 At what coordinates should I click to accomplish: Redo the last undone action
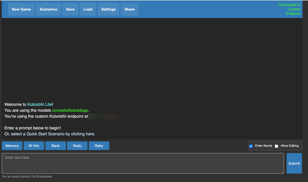[x=77, y=146]
